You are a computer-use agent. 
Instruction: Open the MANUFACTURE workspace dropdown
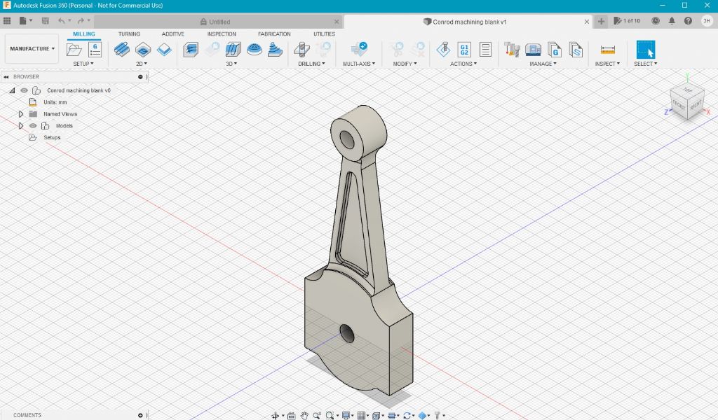point(32,48)
